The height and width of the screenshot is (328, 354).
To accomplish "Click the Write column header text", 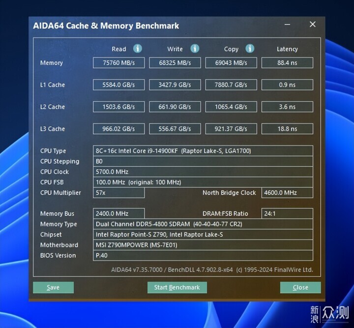I will point(175,49).
